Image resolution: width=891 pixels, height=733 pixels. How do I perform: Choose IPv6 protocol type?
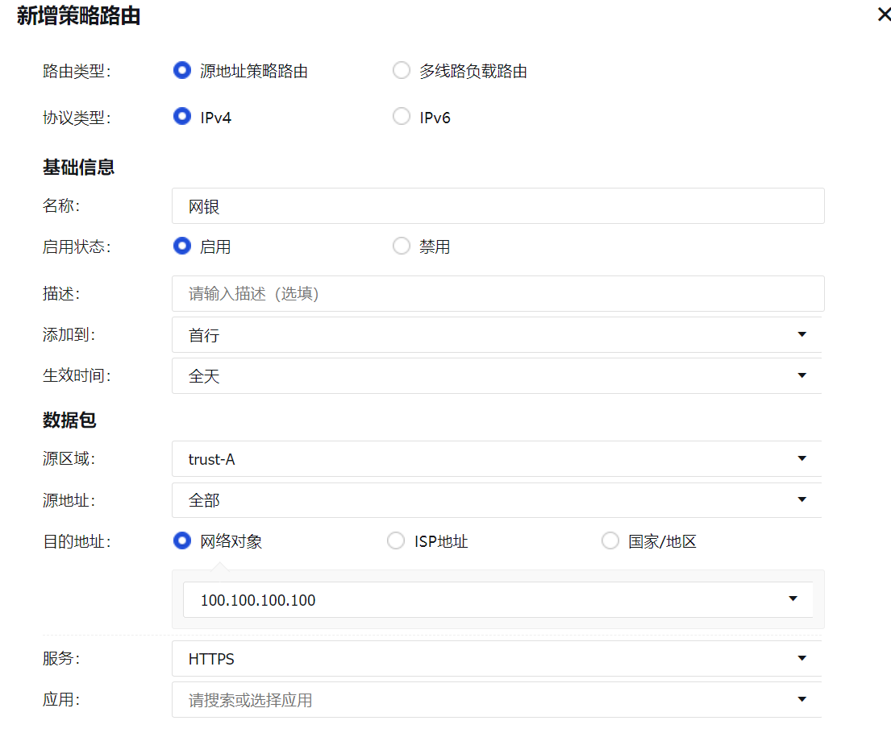point(401,117)
